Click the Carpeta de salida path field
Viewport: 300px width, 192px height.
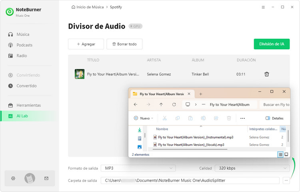point(190,180)
